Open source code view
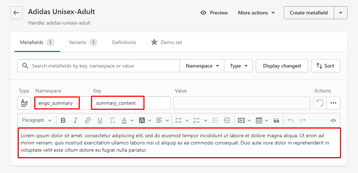The image size is (358, 173). pos(333,120)
